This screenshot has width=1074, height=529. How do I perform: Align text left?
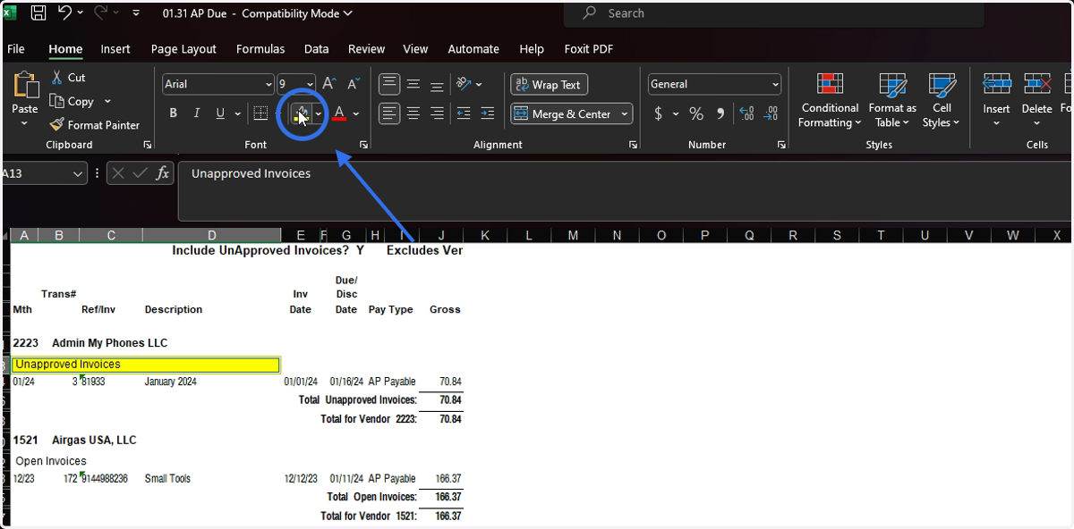(x=389, y=113)
